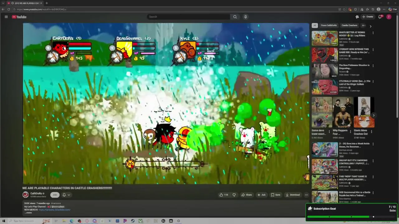The height and width of the screenshot is (224, 399).
Task: Go to the YouTube home logo
Action: tap(19, 17)
